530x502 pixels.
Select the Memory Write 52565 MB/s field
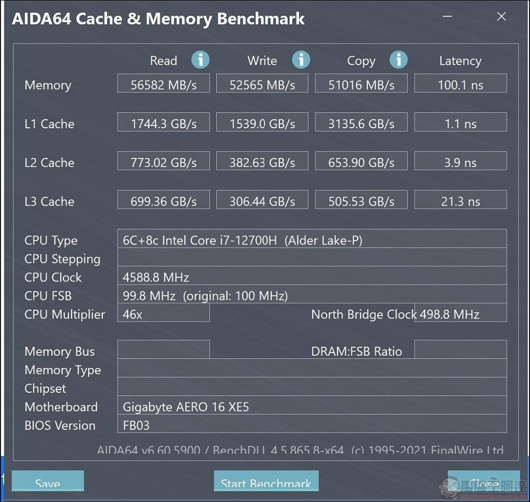(x=262, y=84)
